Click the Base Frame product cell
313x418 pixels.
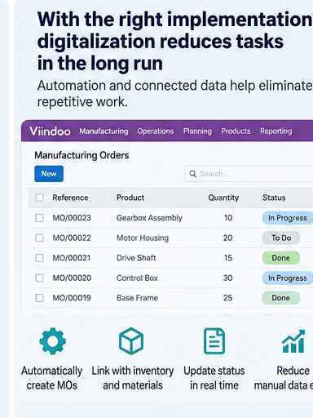click(x=137, y=298)
